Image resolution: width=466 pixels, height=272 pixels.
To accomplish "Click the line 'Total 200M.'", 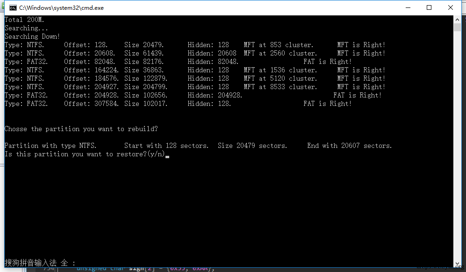I will point(24,20).
